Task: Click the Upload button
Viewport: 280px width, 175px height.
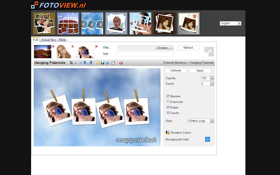Action: coord(188,48)
